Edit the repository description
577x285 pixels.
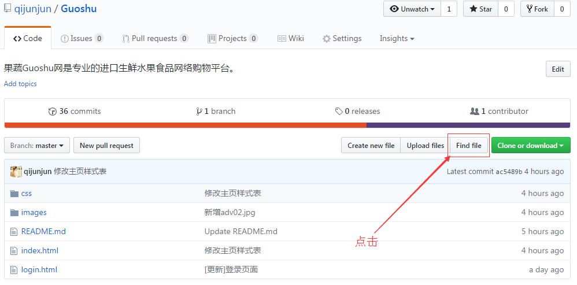(558, 69)
